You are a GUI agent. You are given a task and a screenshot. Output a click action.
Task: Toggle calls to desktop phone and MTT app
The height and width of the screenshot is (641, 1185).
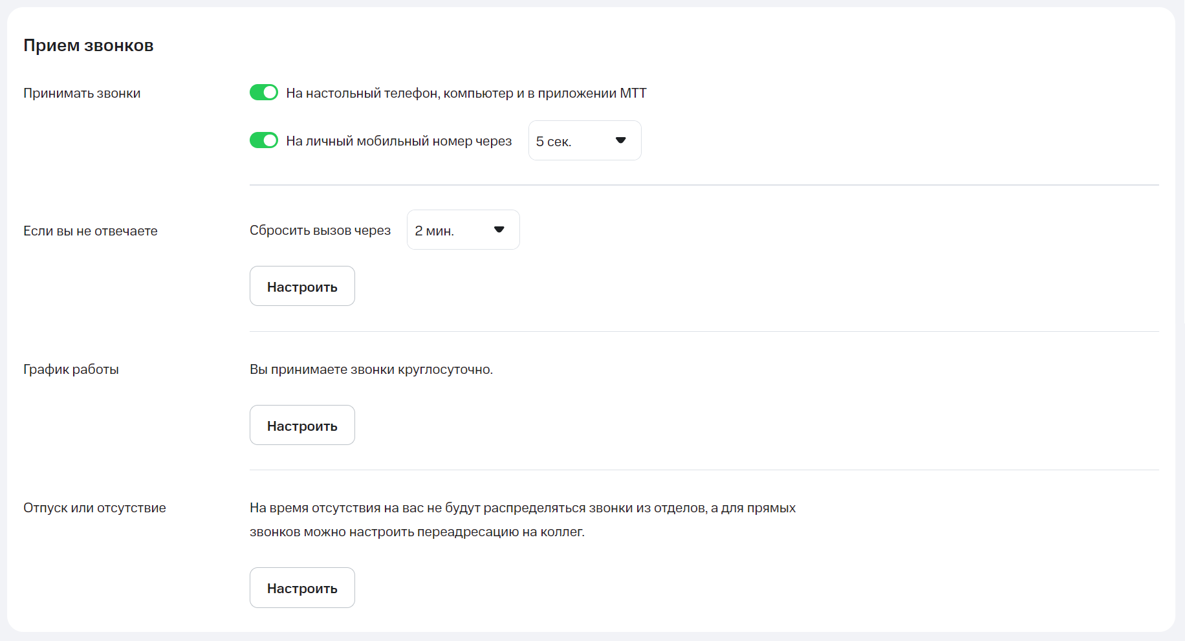point(264,92)
